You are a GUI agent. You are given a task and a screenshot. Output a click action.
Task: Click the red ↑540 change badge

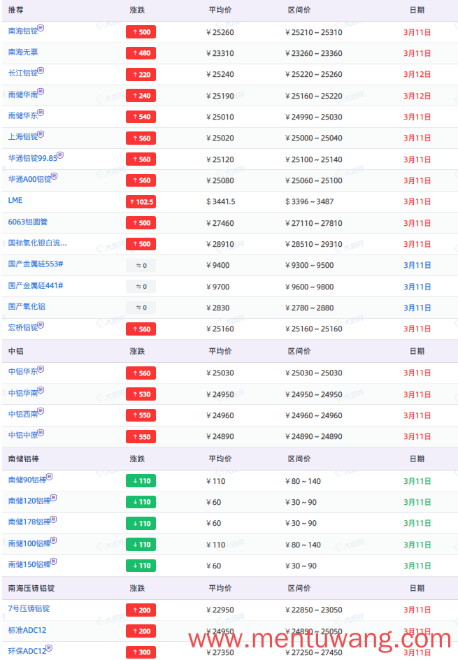click(x=141, y=117)
